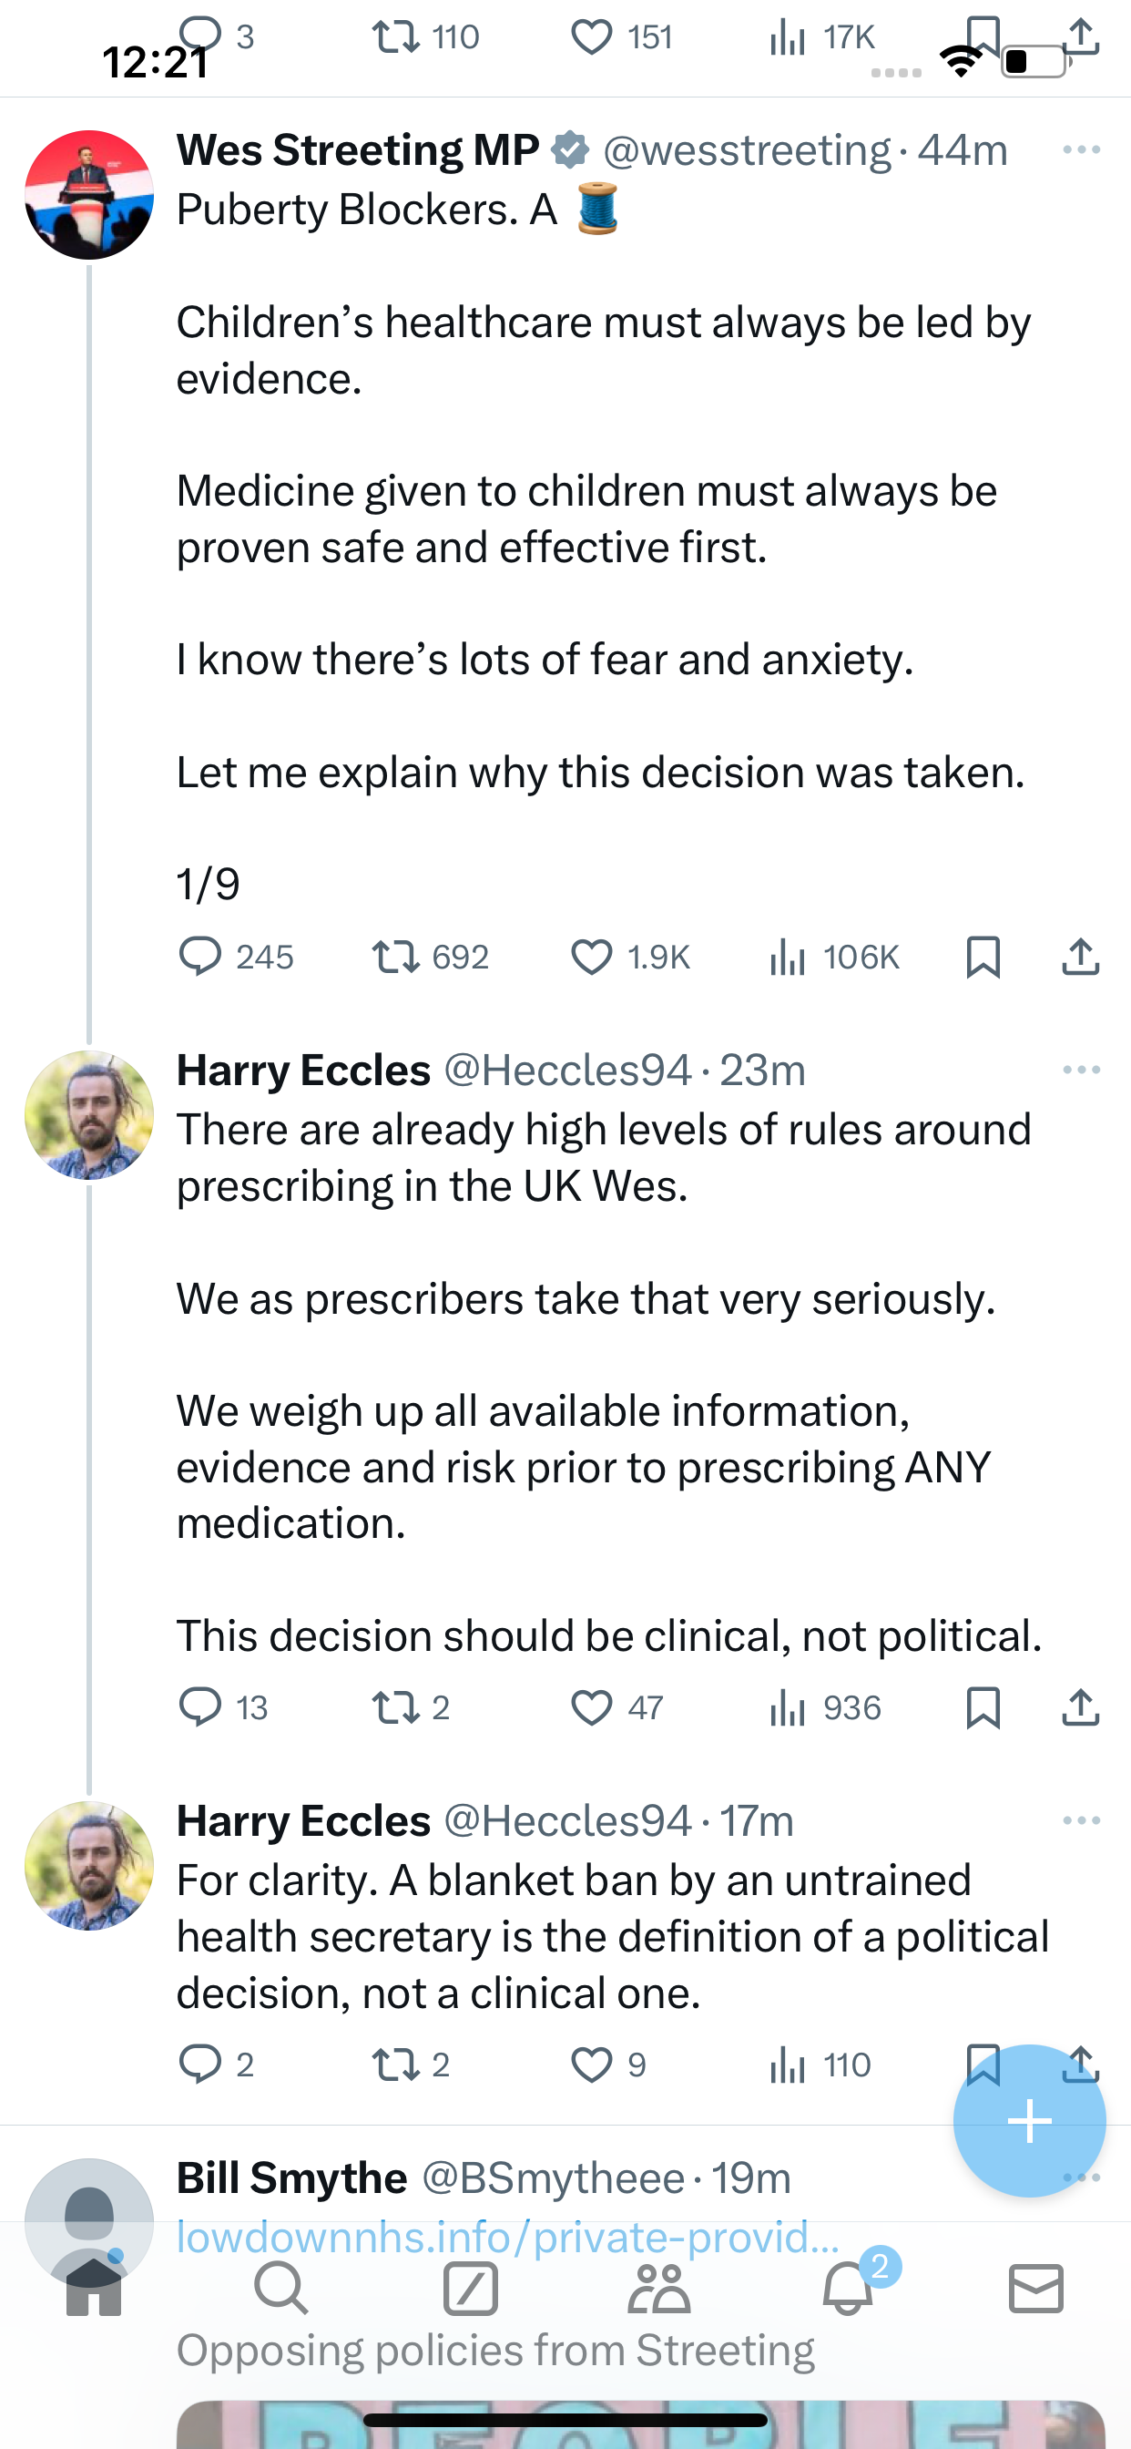Open the @Heccles94 handle on the 23m reply
1131x2449 pixels.
click(567, 1071)
